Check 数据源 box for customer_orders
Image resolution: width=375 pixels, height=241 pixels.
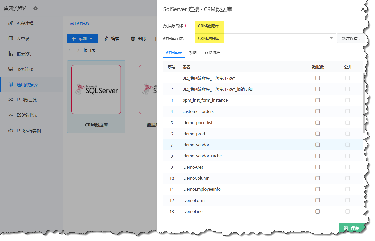click(318, 111)
